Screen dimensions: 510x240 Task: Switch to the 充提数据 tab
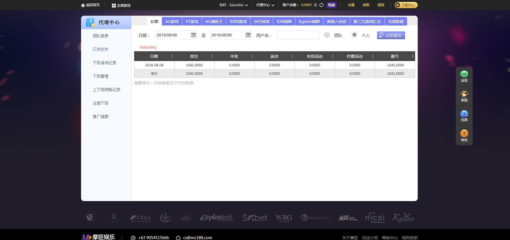396,22
